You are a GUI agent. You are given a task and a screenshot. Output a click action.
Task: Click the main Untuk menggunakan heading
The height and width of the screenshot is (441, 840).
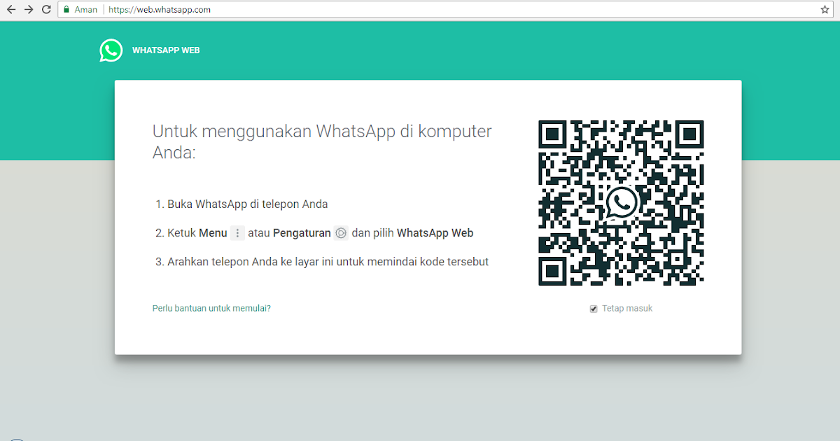point(321,141)
